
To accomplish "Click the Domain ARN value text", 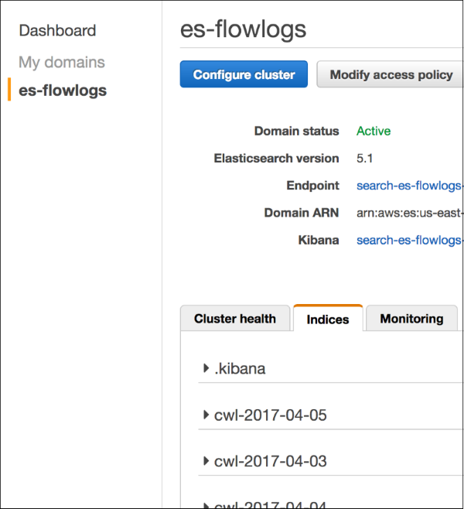I will click(409, 213).
